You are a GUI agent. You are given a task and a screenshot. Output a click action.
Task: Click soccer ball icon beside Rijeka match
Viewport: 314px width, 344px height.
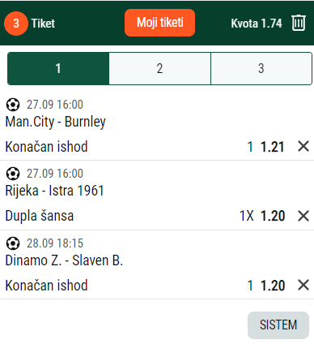point(13,174)
